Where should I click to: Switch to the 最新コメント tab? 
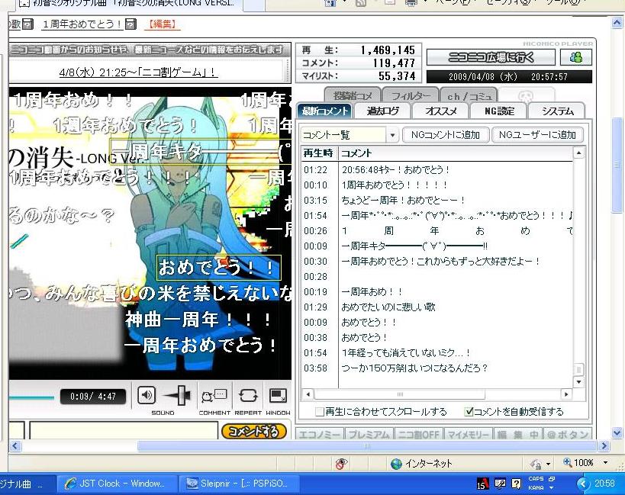click(325, 111)
